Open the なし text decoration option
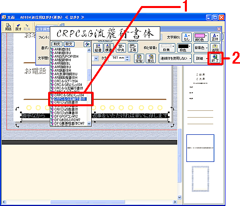240x206 pixels. [x=186, y=37]
